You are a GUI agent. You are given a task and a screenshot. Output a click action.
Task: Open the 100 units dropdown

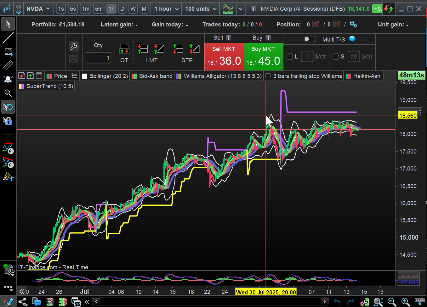(x=201, y=9)
